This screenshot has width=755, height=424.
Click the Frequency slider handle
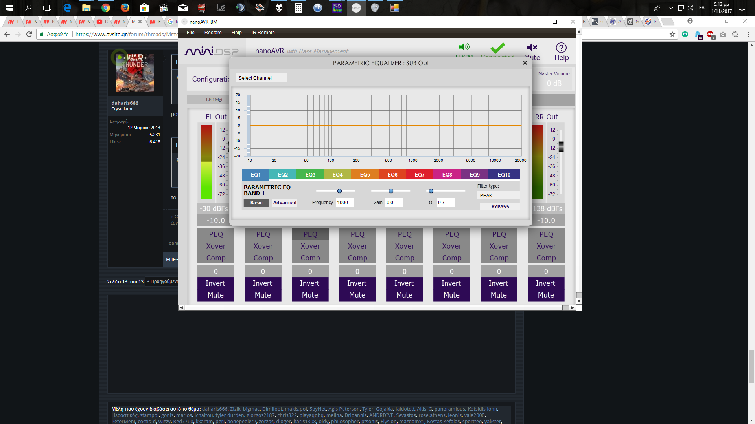coord(339,191)
